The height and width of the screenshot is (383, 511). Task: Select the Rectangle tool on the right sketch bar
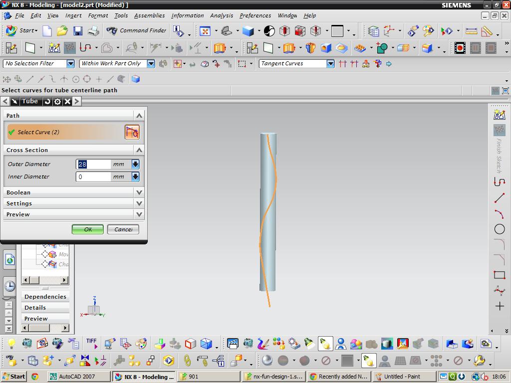click(x=499, y=275)
